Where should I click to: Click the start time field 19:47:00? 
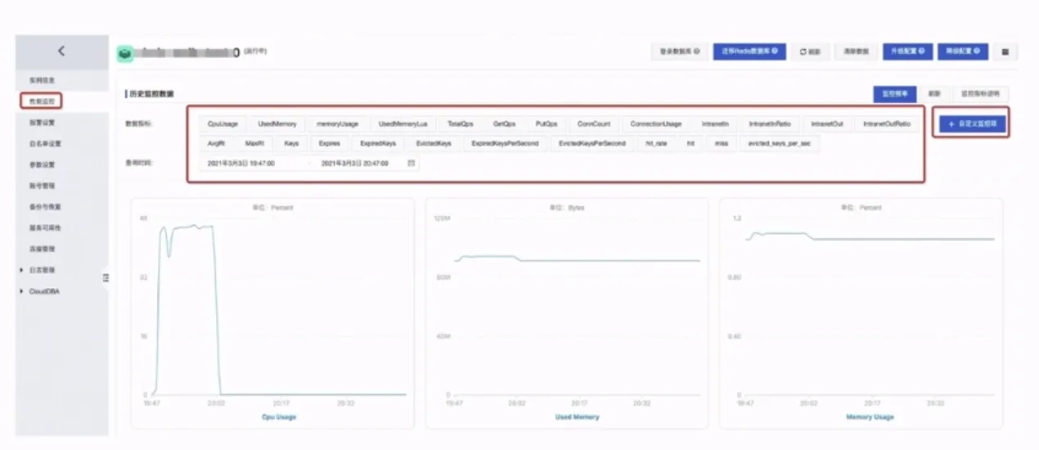[x=241, y=163]
